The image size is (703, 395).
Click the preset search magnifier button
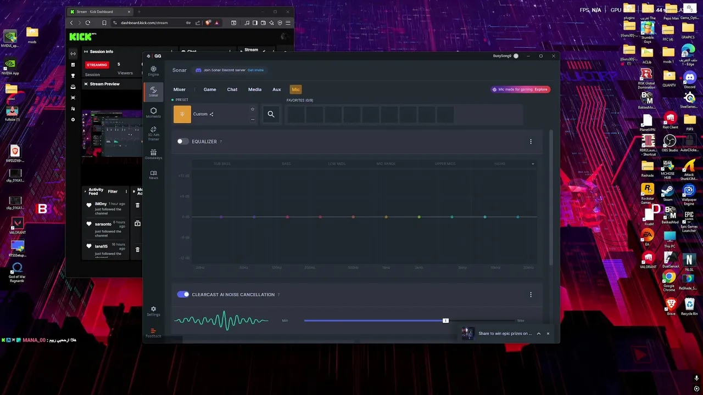click(271, 114)
